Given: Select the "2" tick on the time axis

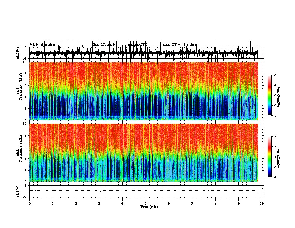Looking at the screenshot, I should (76, 203).
